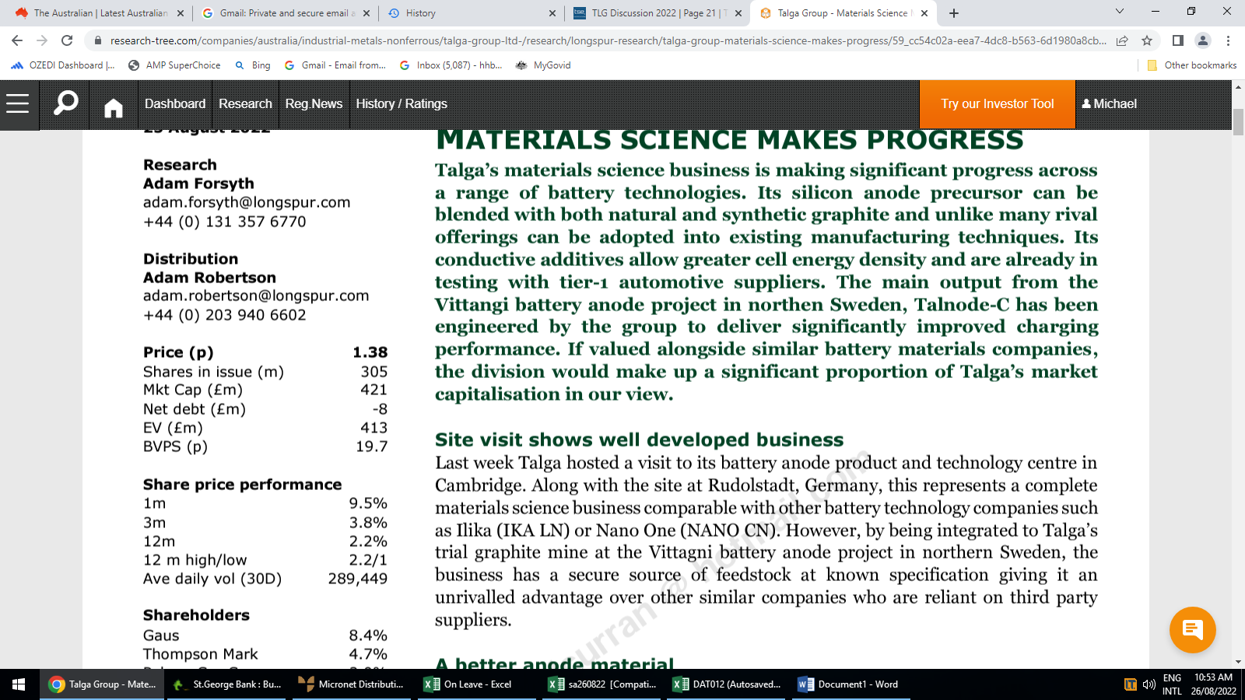
Task: Click ENG INTL language indicator
Action: pyautogui.click(x=1172, y=684)
